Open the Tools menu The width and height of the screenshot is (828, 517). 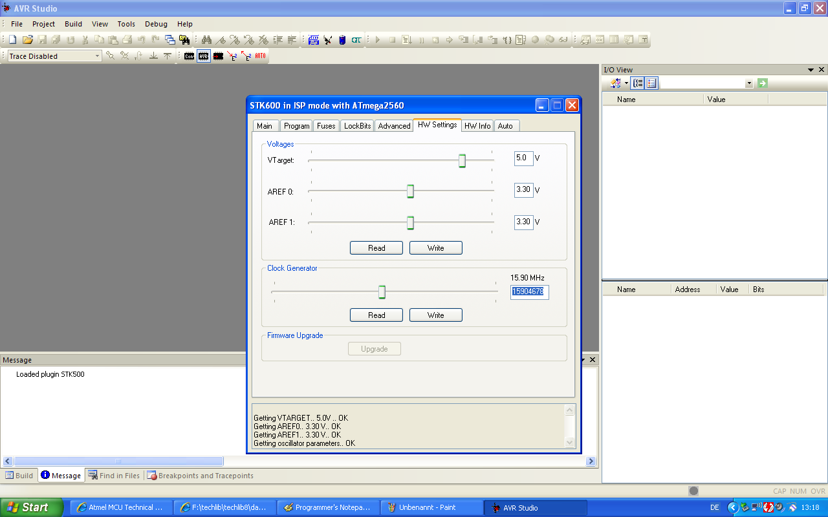tap(126, 24)
